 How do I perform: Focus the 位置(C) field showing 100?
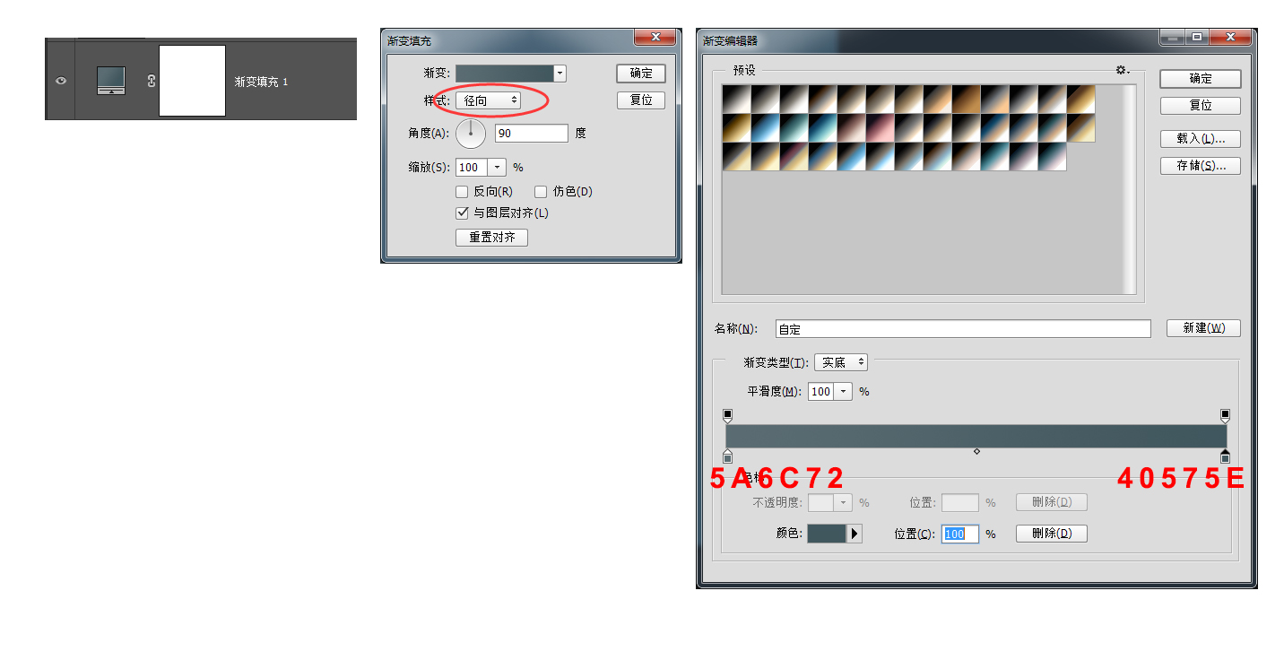[959, 534]
